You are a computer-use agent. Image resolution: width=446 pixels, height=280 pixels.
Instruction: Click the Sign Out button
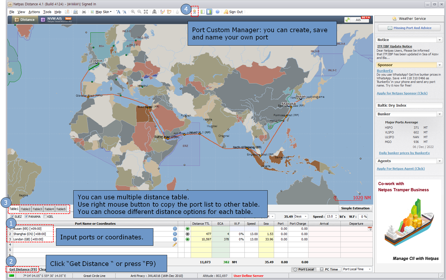pyautogui.click(x=233, y=12)
